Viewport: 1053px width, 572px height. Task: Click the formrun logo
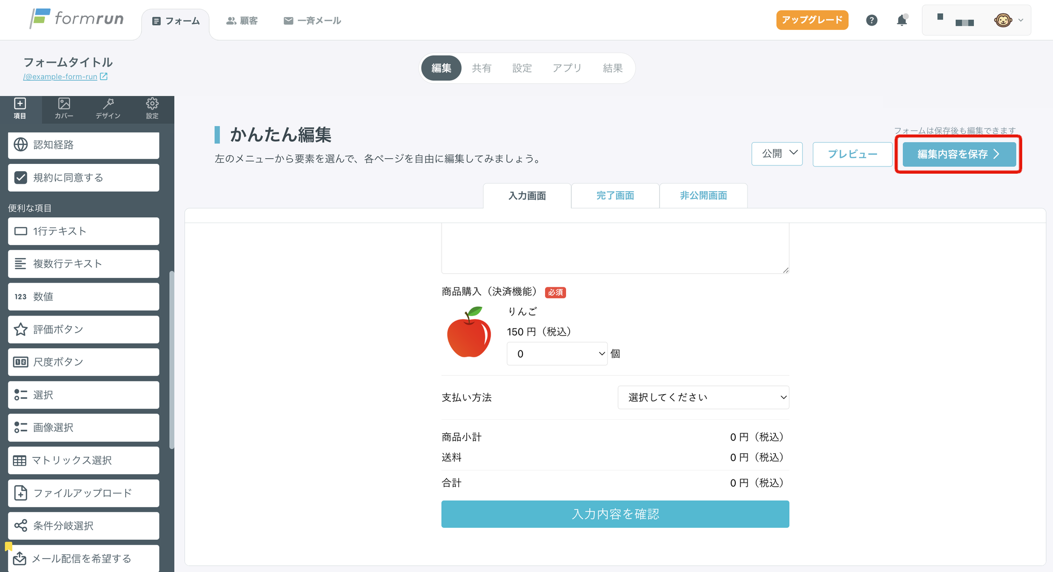point(77,19)
